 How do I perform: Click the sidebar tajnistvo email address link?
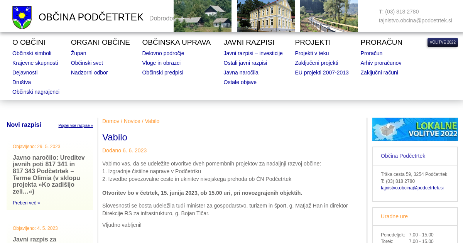tap(412, 188)
